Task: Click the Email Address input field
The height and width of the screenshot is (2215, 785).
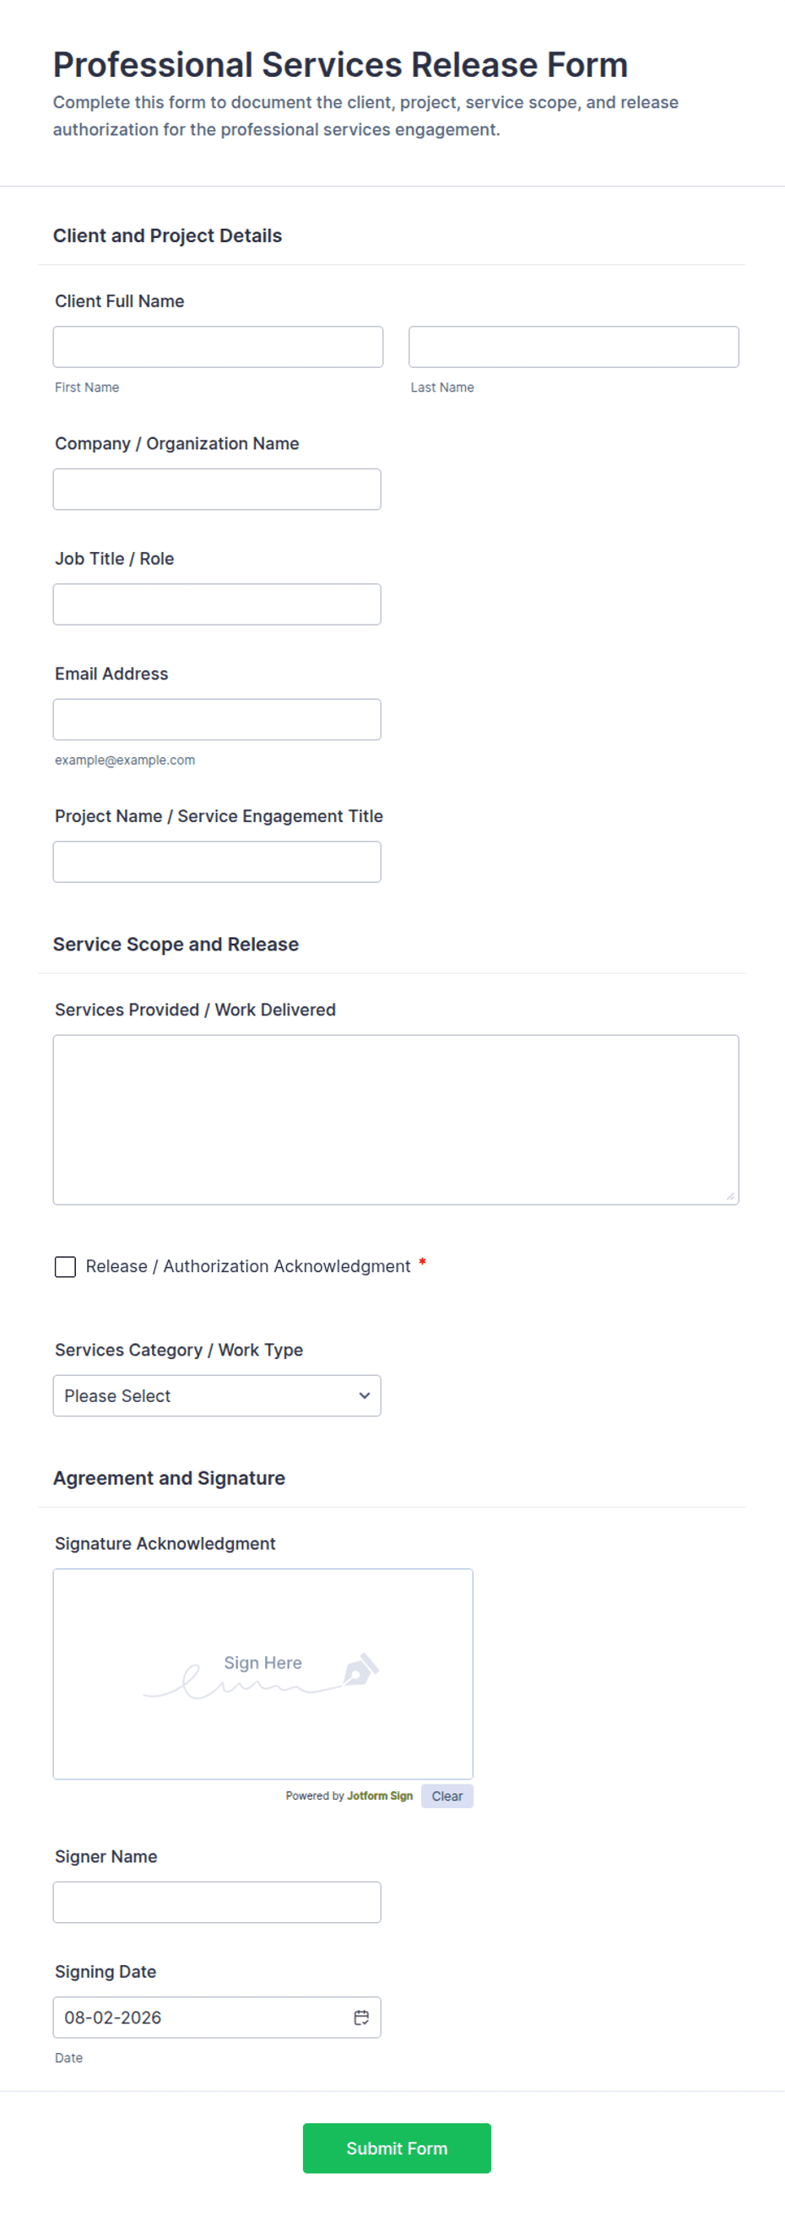Action: [x=217, y=720]
